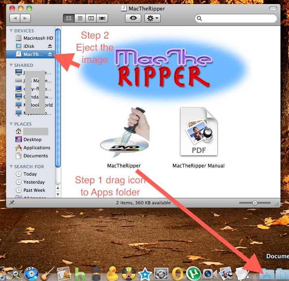Collapse the SEARCH FOR section
Screen dimensions: 289x281
(11, 167)
